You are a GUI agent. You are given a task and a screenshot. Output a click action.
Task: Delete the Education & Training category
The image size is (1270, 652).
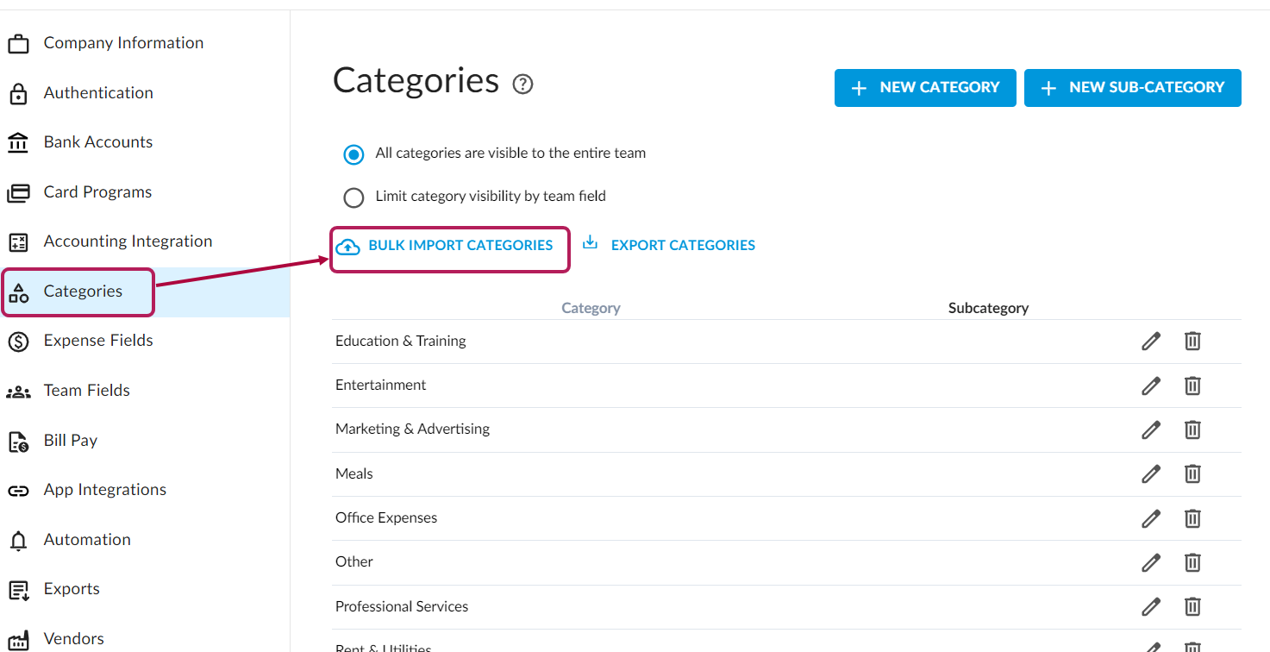tap(1192, 341)
